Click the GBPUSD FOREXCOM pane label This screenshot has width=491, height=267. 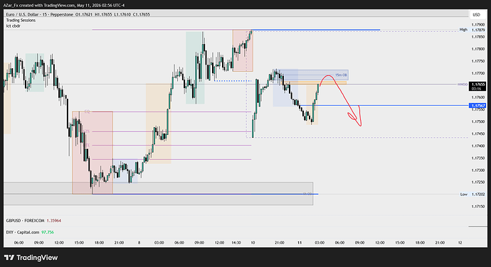25,221
